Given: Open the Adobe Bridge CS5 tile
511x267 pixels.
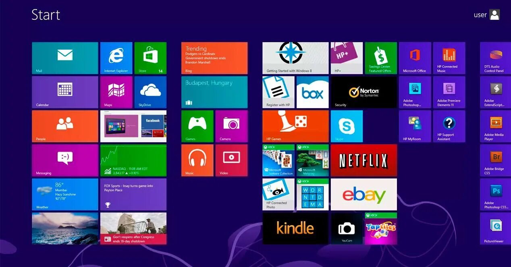Looking at the screenshot, I should pyautogui.click(x=496, y=160).
